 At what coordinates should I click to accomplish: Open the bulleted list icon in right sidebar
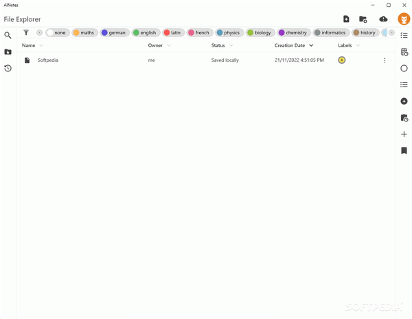[x=404, y=84]
